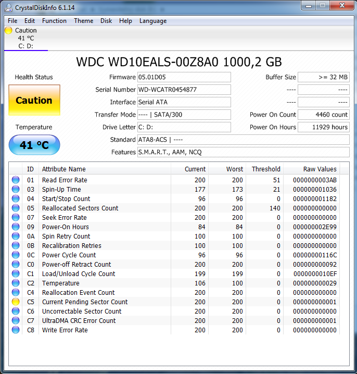Click the status orb for Write Error Rate

pos(16,330)
